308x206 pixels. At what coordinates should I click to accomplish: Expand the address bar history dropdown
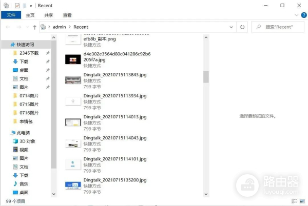[231, 27]
